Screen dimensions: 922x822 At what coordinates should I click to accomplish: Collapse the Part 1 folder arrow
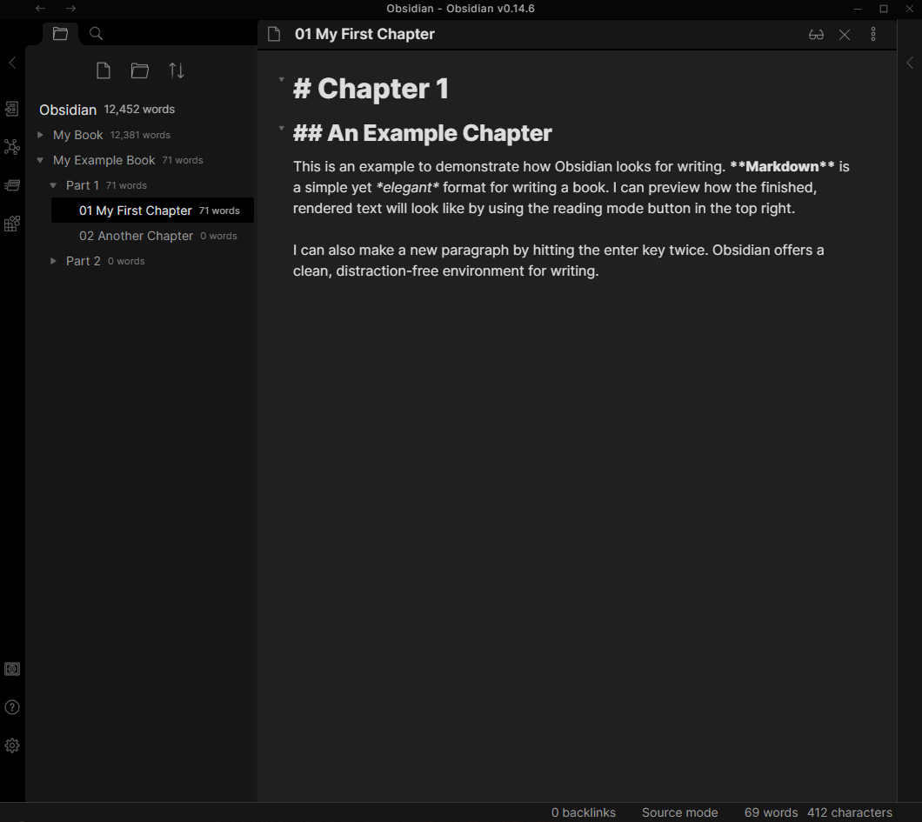[53, 185]
